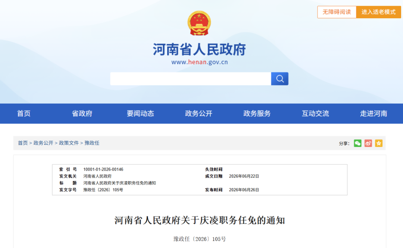Go to 豫政任 in the breadcrumb
403x248 pixels.
pyautogui.click(x=92, y=143)
